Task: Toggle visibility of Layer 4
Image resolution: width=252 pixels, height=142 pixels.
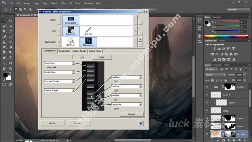Action: click(x=207, y=95)
